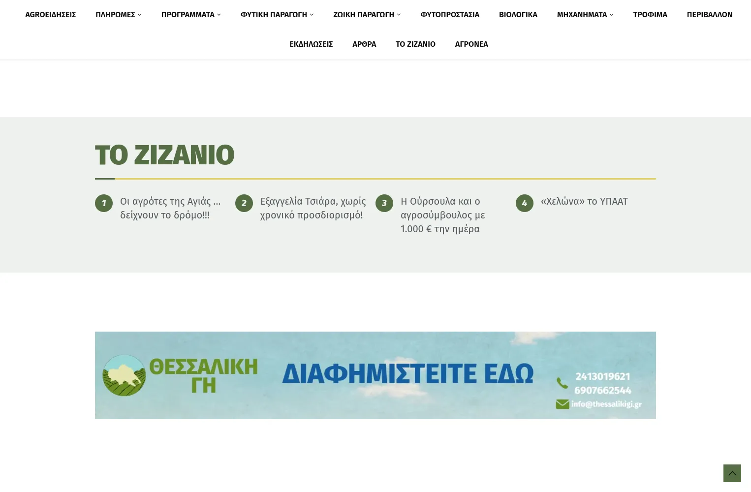The height and width of the screenshot is (492, 751).
Task: Expand the ΠΛΗΡΩΜΕΣ dropdown menu
Action: click(x=118, y=15)
